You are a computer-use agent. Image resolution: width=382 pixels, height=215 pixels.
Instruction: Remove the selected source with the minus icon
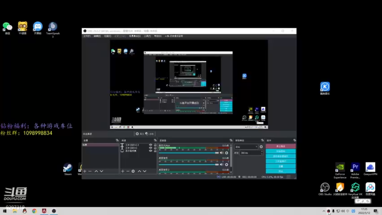pos(127,171)
